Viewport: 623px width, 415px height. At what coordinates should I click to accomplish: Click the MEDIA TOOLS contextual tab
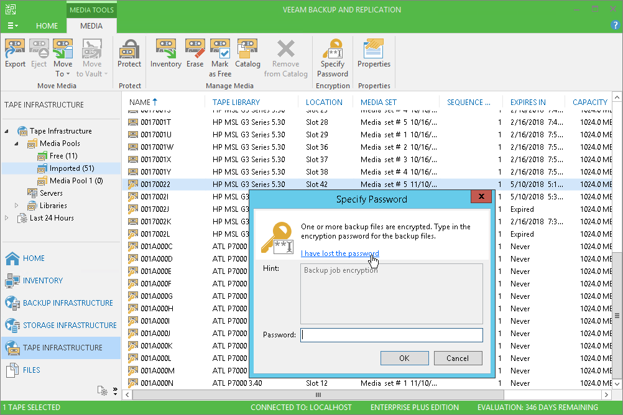(x=92, y=10)
